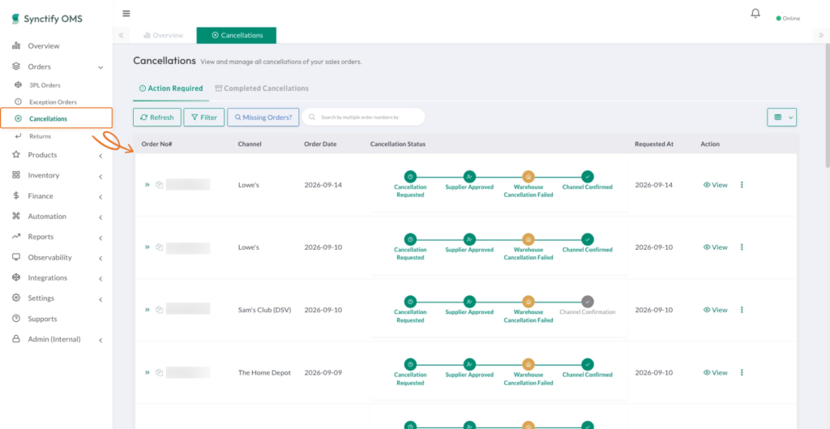
Task: Open the Filter button
Action: click(x=204, y=118)
